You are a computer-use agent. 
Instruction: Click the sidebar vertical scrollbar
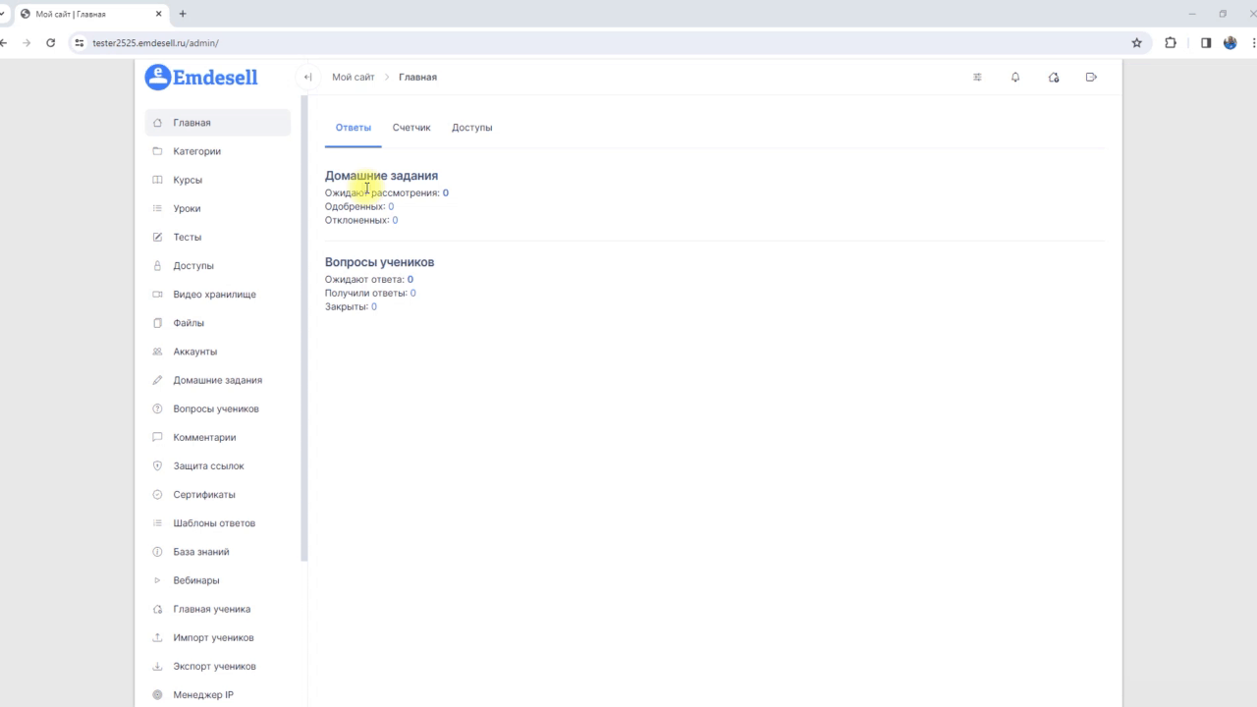tap(304, 329)
